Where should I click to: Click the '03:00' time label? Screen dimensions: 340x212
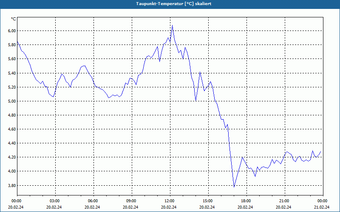(54, 201)
